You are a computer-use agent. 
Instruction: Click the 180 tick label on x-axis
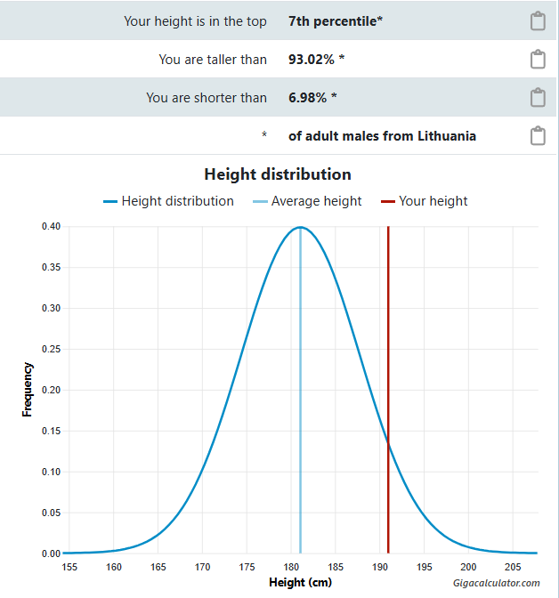tap(291, 567)
